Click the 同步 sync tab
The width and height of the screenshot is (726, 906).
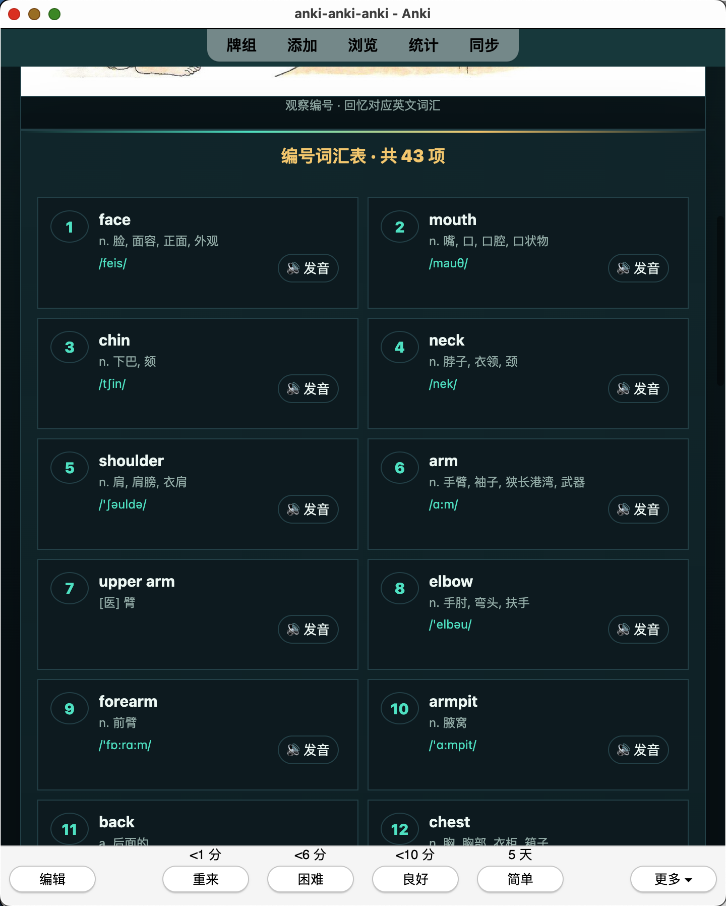(484, 45)
